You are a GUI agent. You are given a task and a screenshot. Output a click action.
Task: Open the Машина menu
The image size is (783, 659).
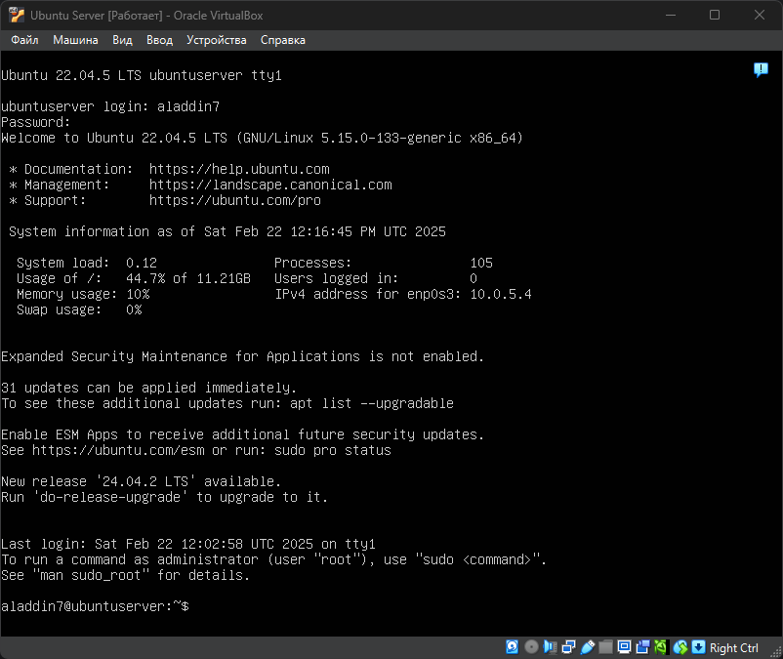pyautogui.click(x=75, y=40)
